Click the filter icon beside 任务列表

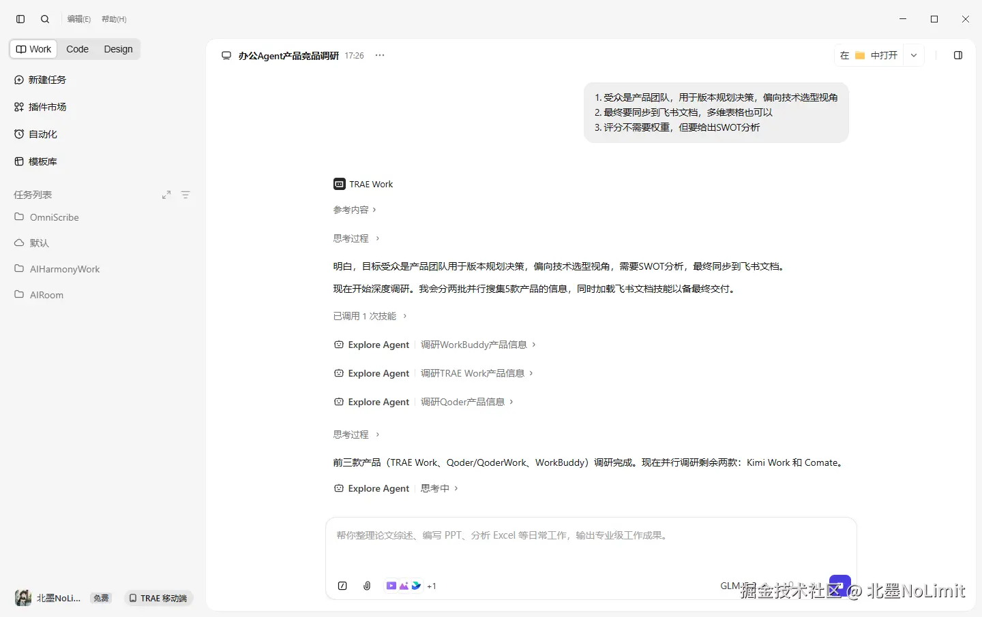185,195
